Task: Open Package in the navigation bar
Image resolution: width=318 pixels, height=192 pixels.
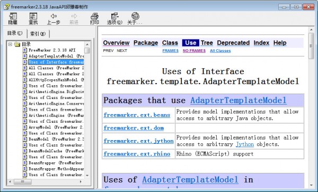Action: pyautogui.click(x=146, y=43)
